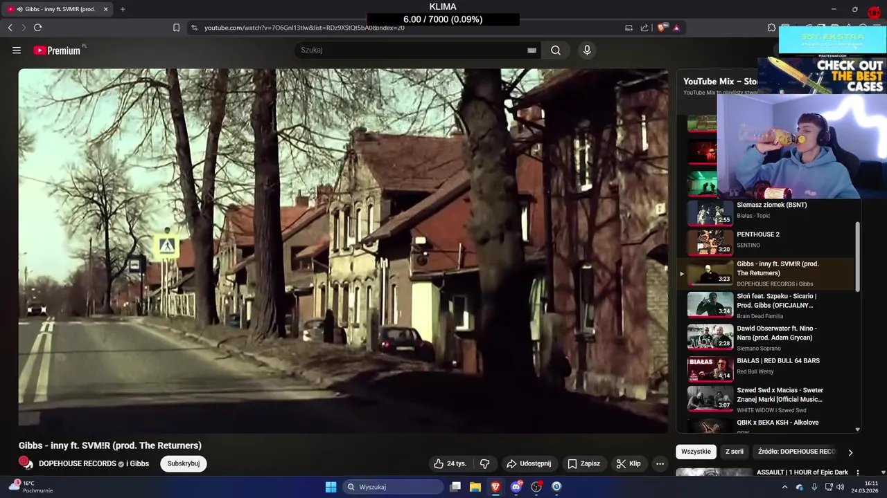Open Discord from the taskbar
The width and height of the screenshot is (887, 498).
[x=516, y=487]
